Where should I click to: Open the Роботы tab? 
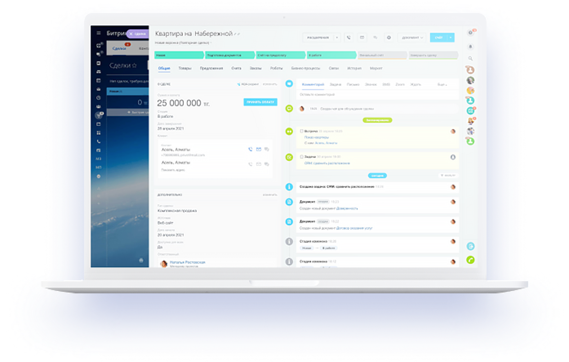point(276,68)
